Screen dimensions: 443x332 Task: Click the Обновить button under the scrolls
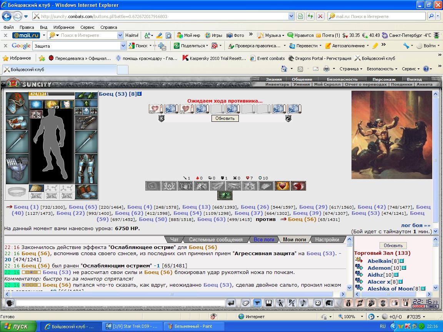pyautogui.click(x=225, y=118)
